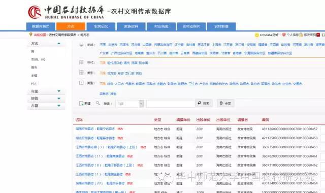
Task: Select the orange 方志 tab
Action: point(71,26)
